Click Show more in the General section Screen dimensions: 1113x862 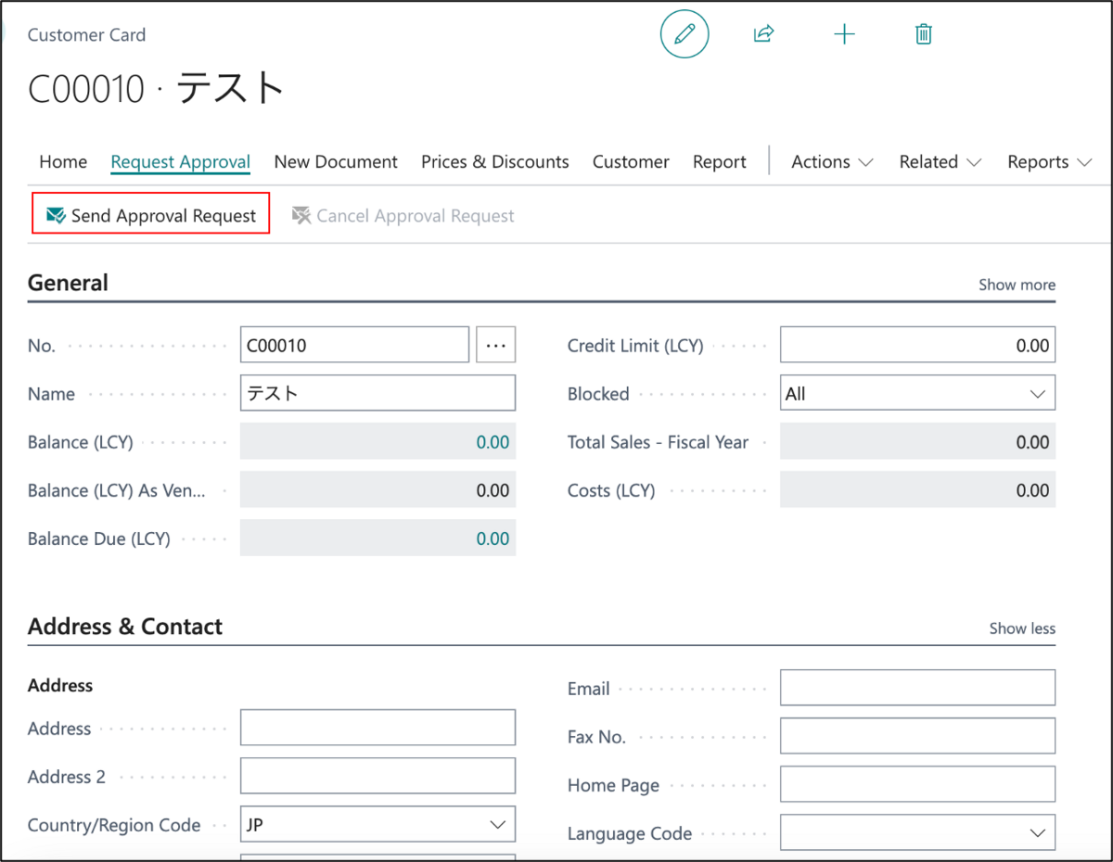point(1017,285)
